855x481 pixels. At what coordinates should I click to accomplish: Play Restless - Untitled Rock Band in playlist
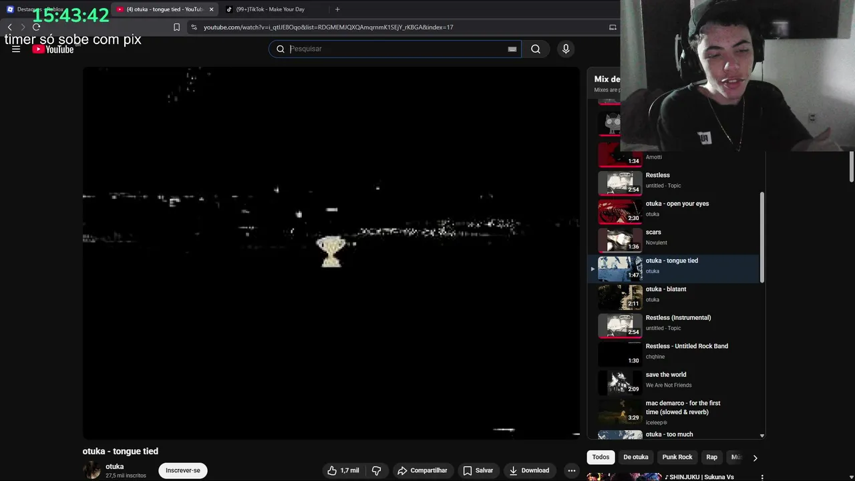675,353
